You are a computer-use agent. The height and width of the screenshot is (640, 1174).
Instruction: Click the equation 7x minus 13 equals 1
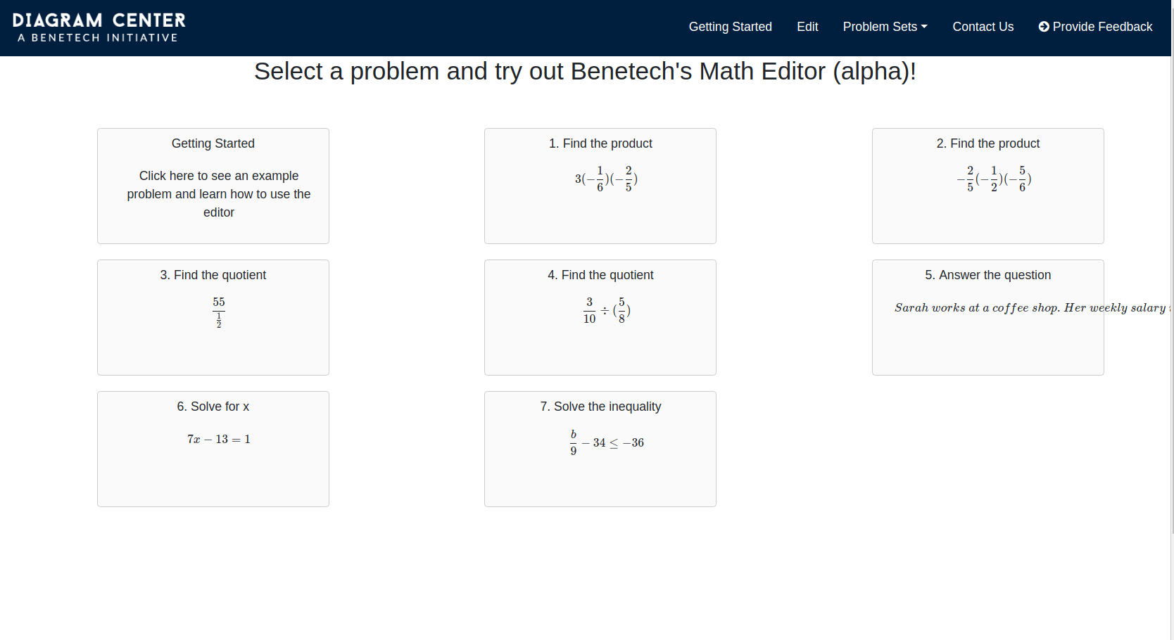(x=218, y=439)
